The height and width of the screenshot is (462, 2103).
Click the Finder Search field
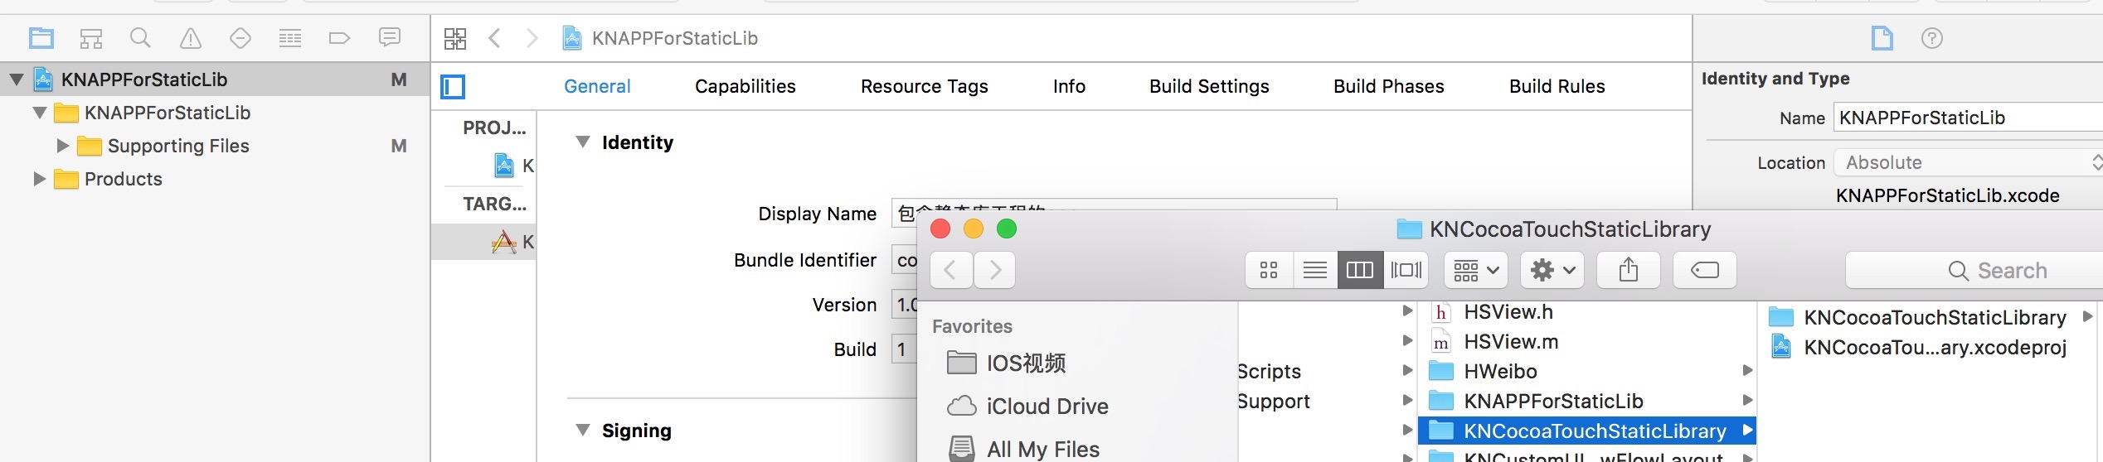pos(1974,271)
